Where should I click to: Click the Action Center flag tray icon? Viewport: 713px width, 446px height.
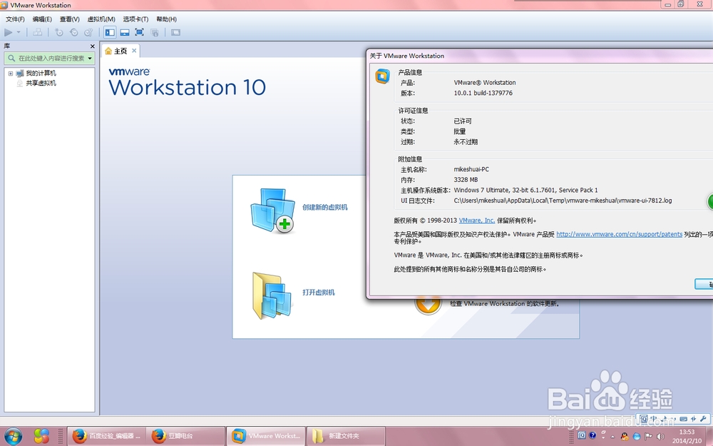tap(647, 437)
